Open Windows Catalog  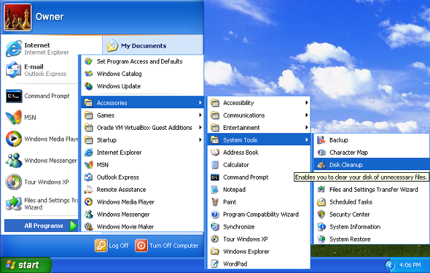[142, 74]
